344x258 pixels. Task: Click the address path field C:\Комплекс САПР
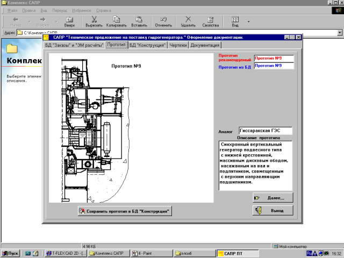[x=177, y=33]
